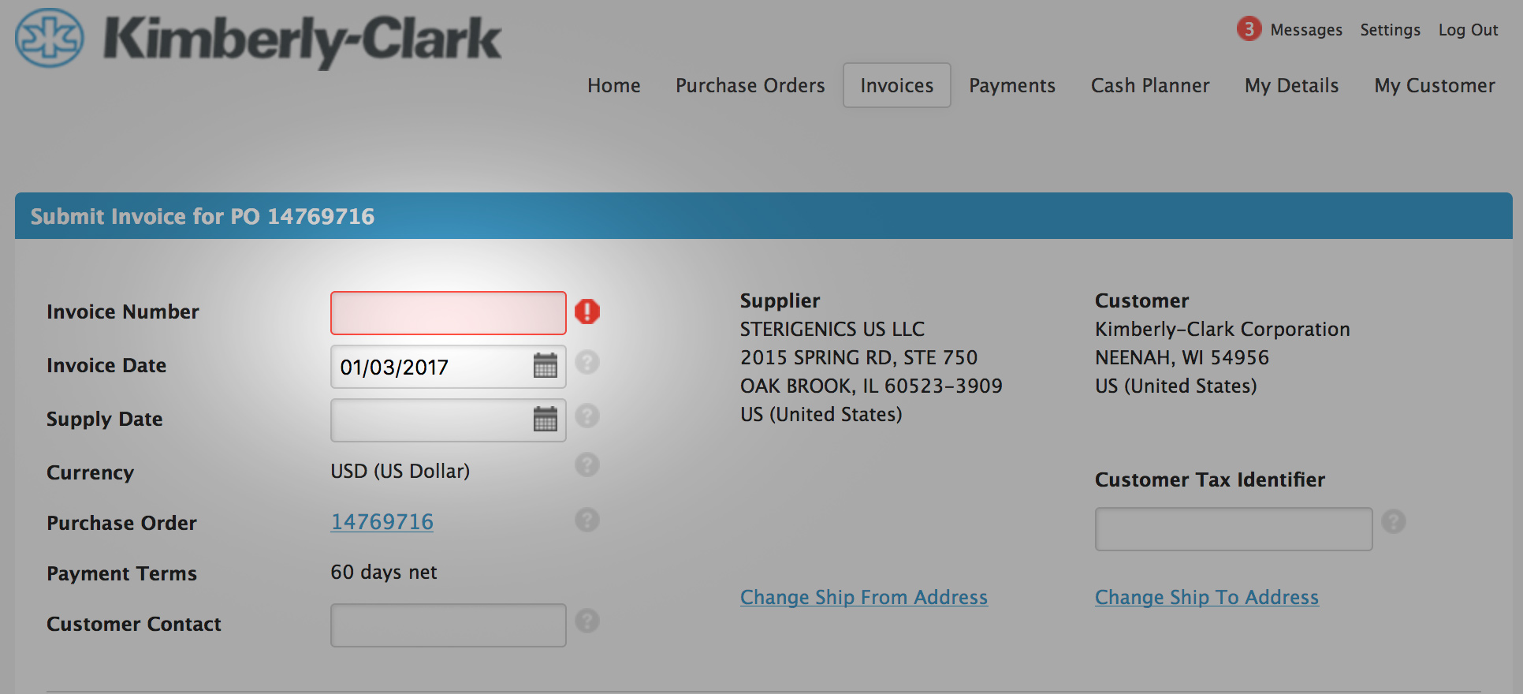
Task: Open the Cash Planner tab
Action: [1150, 85]
